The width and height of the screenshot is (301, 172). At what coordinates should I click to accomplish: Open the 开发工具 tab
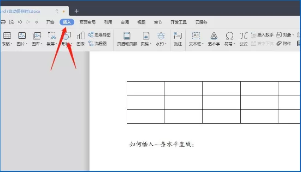click(178, 22)
